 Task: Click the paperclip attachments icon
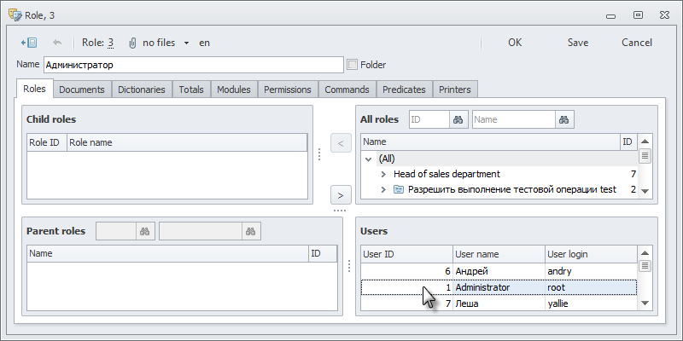click(132, 42)
